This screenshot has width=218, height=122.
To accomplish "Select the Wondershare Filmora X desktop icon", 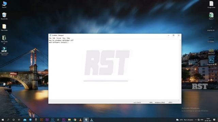I will tap(4, 51).
